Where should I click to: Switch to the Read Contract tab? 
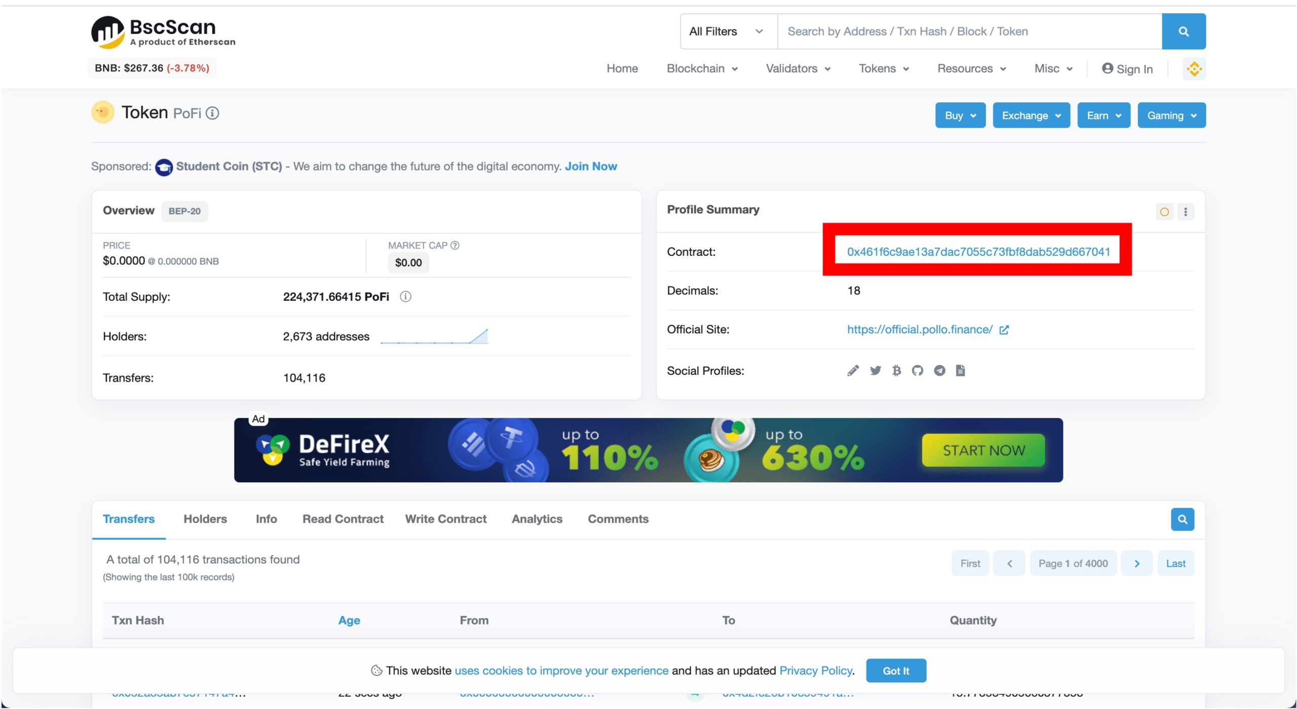(x=342, y=519)
